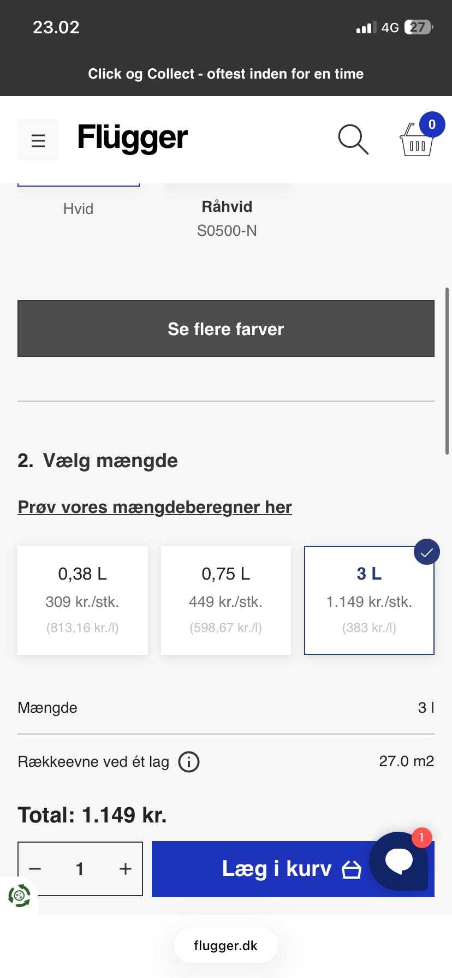The width and height of the screenshot is (452, 978).
Task: Select the 0,75 L size option
Action: click(226, 600)
